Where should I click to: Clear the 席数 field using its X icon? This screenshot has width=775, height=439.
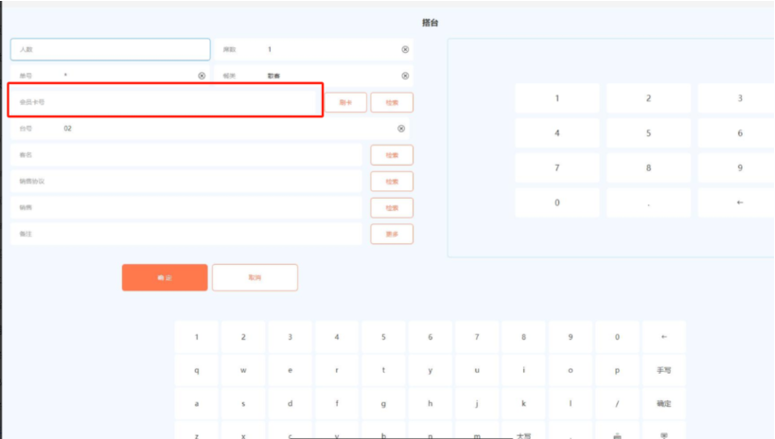click(405, 49)
